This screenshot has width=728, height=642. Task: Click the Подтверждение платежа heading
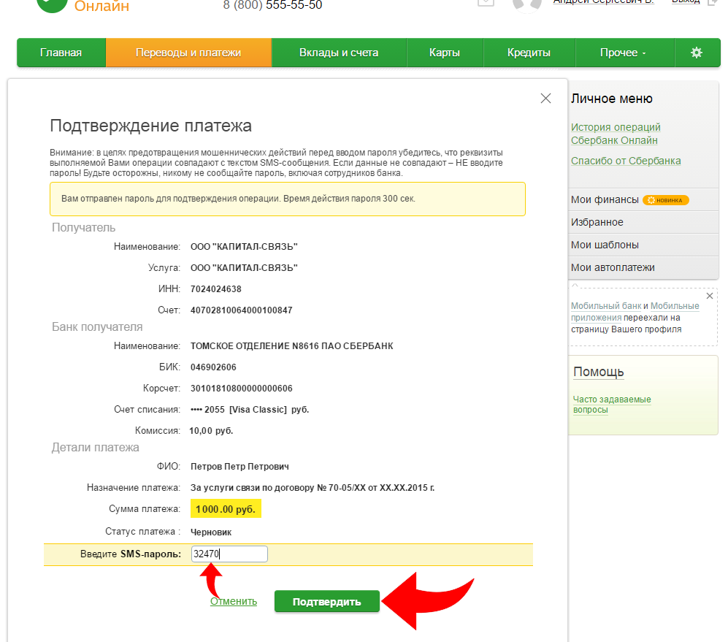[x=151, y=126]
